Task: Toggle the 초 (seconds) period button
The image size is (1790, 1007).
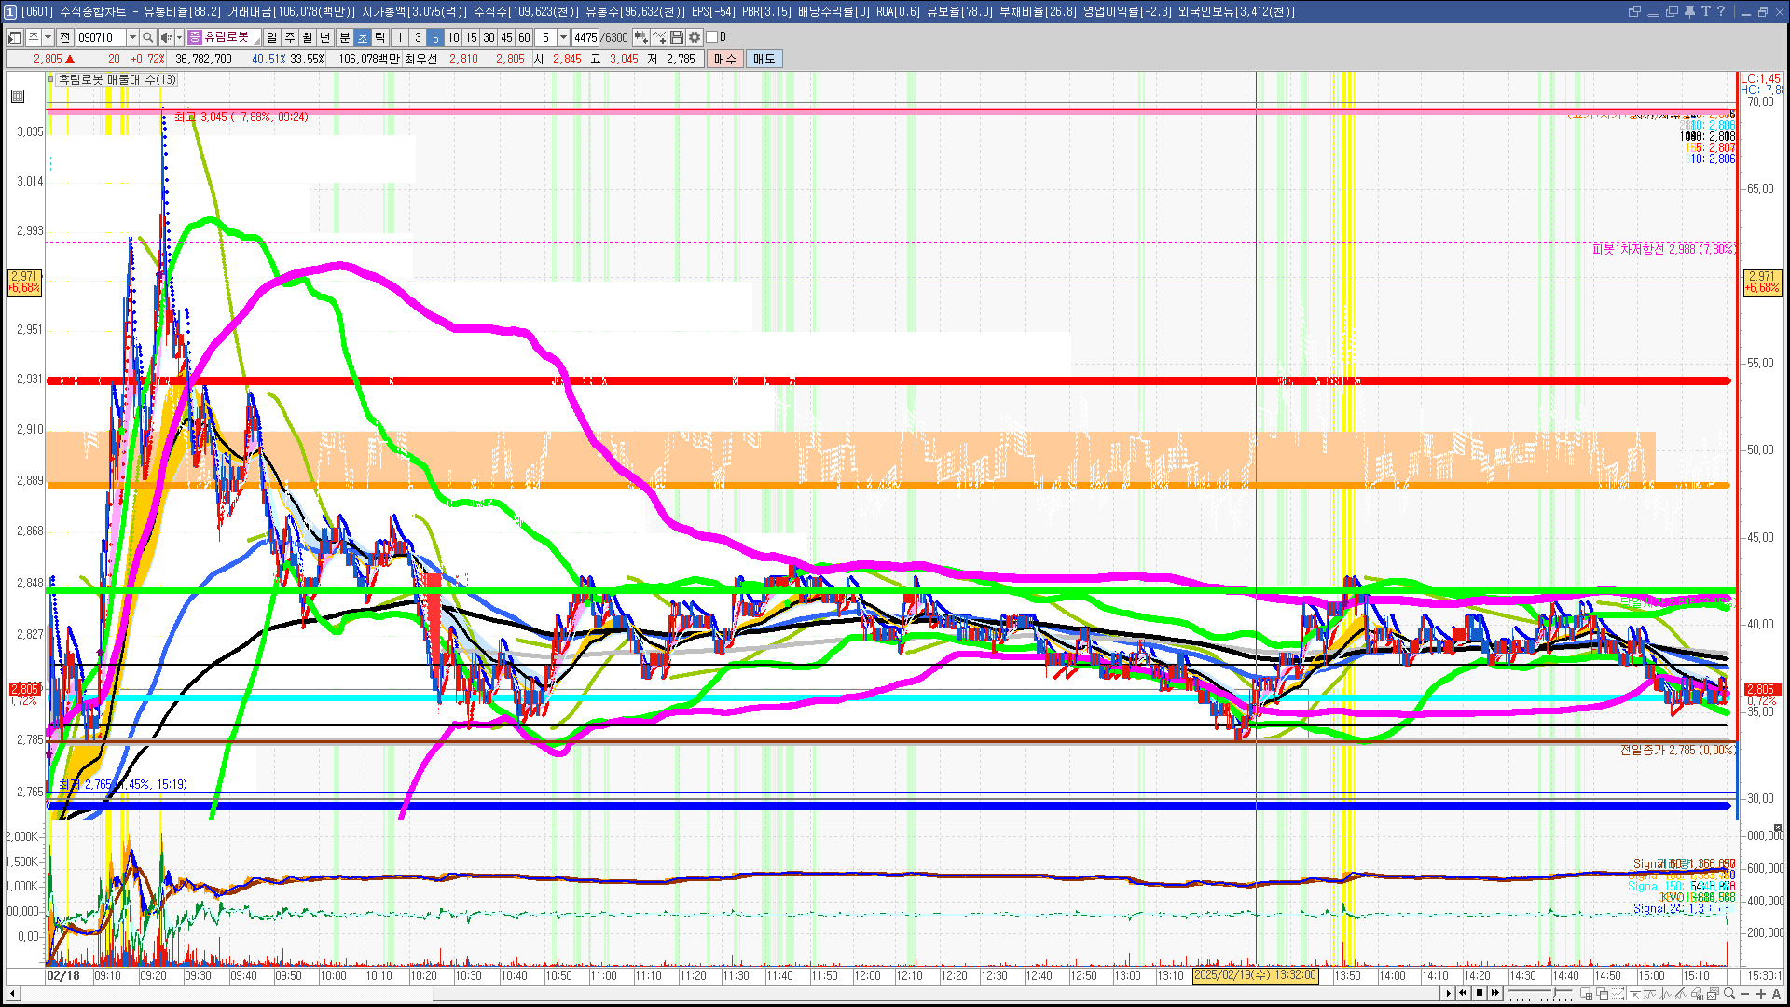Action: click(363, 37)
